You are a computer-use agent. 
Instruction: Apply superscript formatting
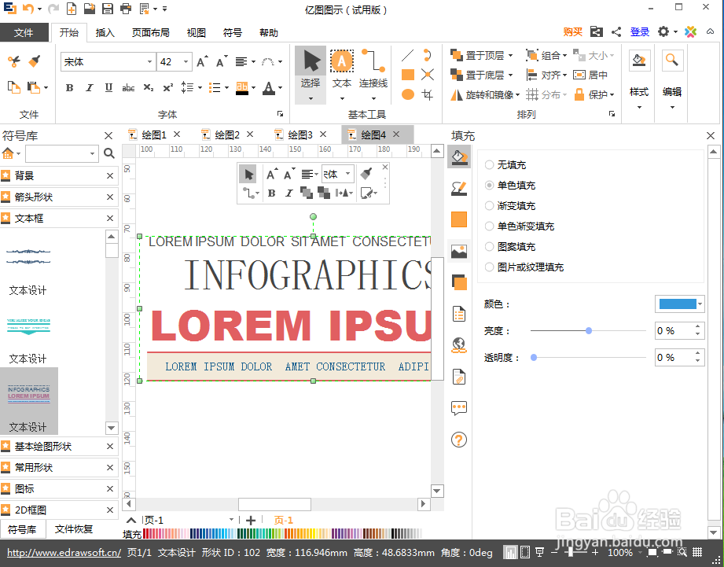(168, 88)
